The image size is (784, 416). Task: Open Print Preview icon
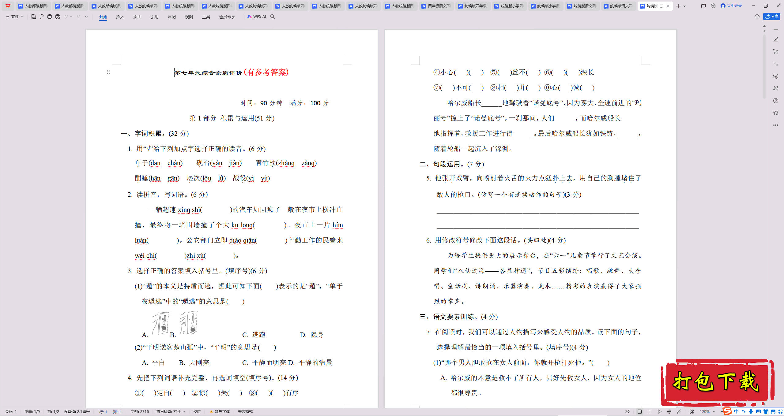(58, 17)
